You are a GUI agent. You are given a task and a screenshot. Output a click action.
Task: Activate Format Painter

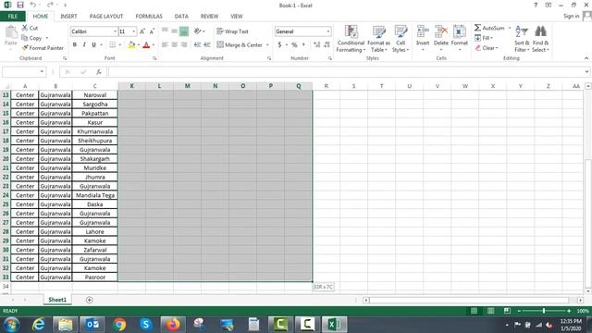[x=43, y=48]
